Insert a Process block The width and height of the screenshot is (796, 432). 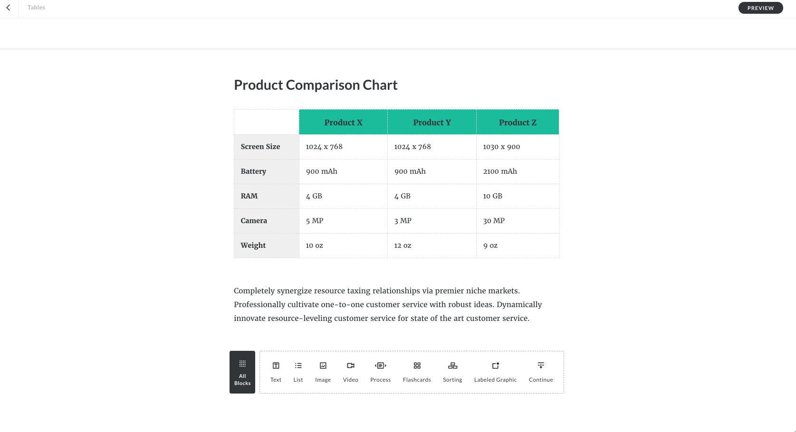[380, 372]
